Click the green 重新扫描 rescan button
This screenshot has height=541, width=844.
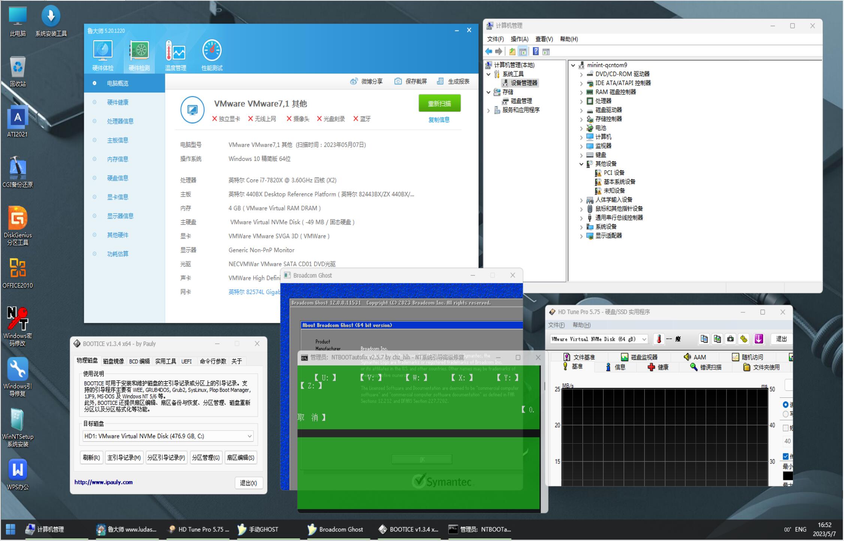click(x=439, y=104)
